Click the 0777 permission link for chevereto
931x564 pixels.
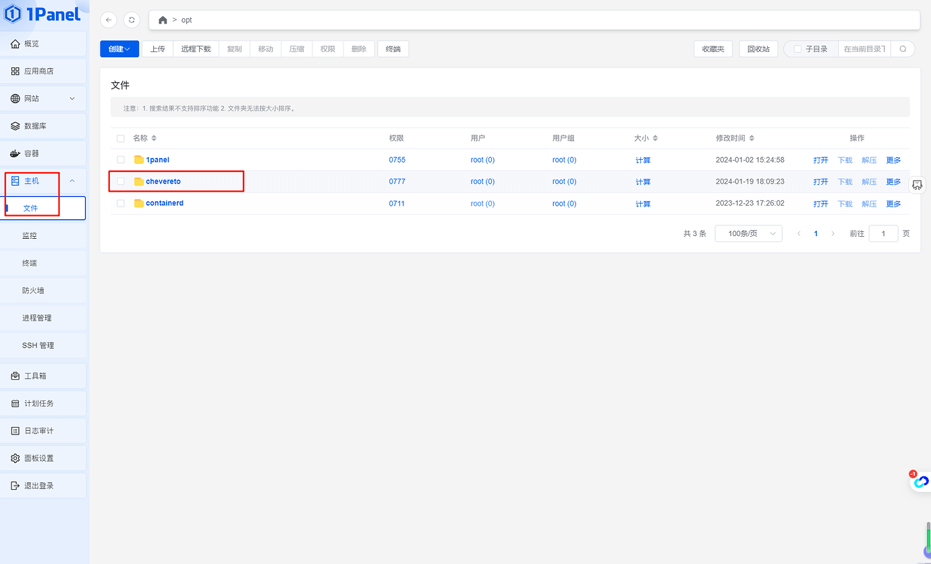(x=397, y=181)
